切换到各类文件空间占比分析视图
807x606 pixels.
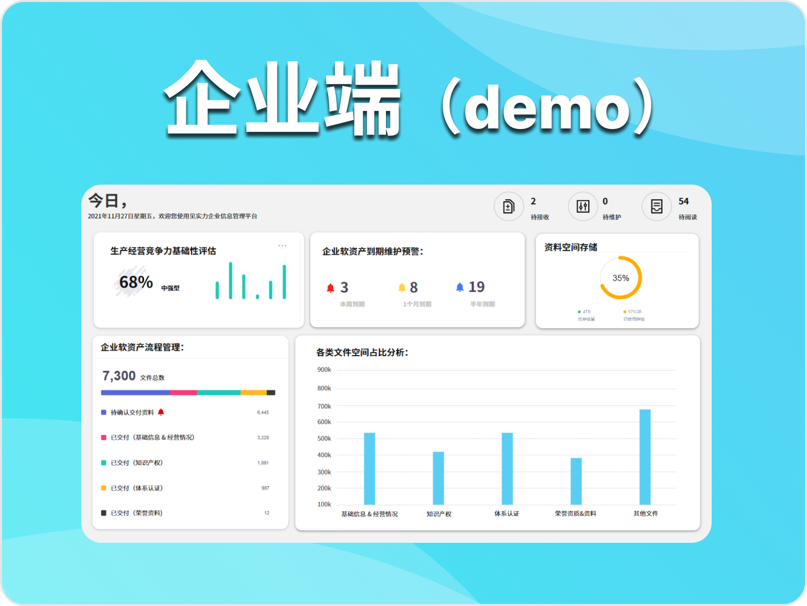pos(362,352)
